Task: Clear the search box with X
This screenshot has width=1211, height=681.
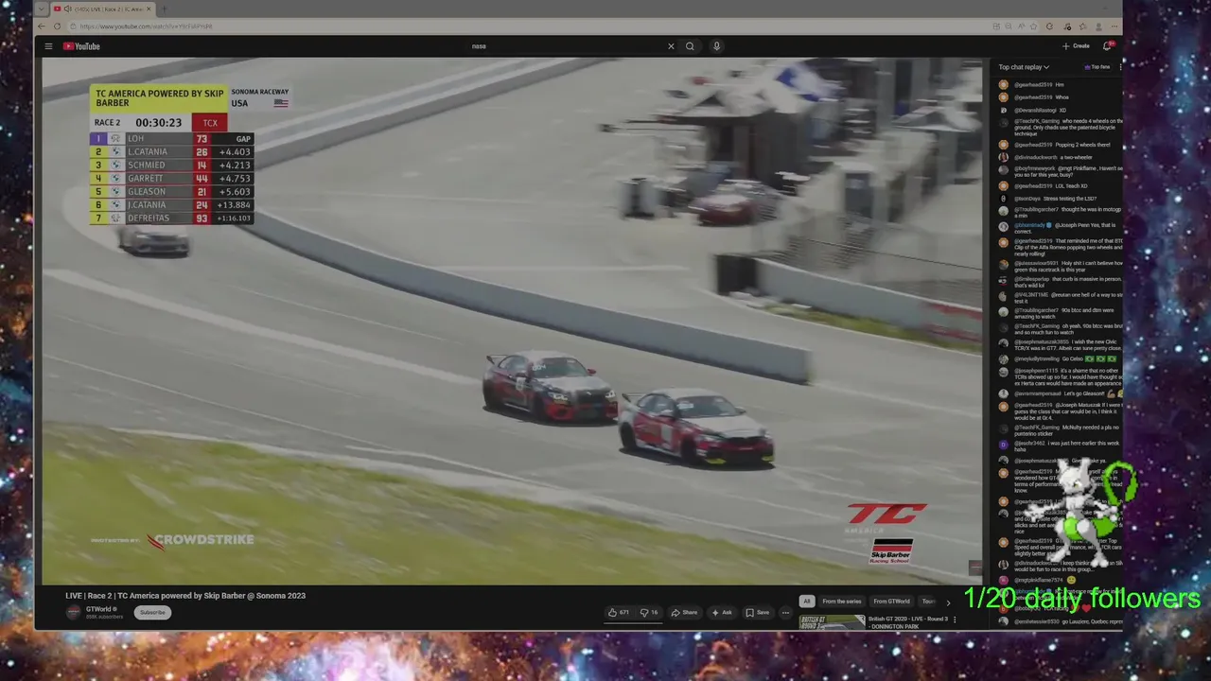Action: click(671, 46)
